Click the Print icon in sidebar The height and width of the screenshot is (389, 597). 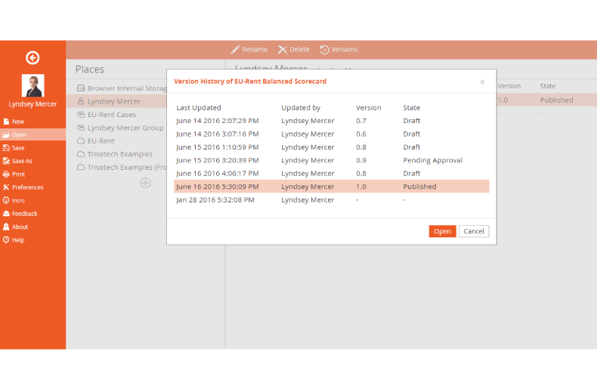point(7,174)
